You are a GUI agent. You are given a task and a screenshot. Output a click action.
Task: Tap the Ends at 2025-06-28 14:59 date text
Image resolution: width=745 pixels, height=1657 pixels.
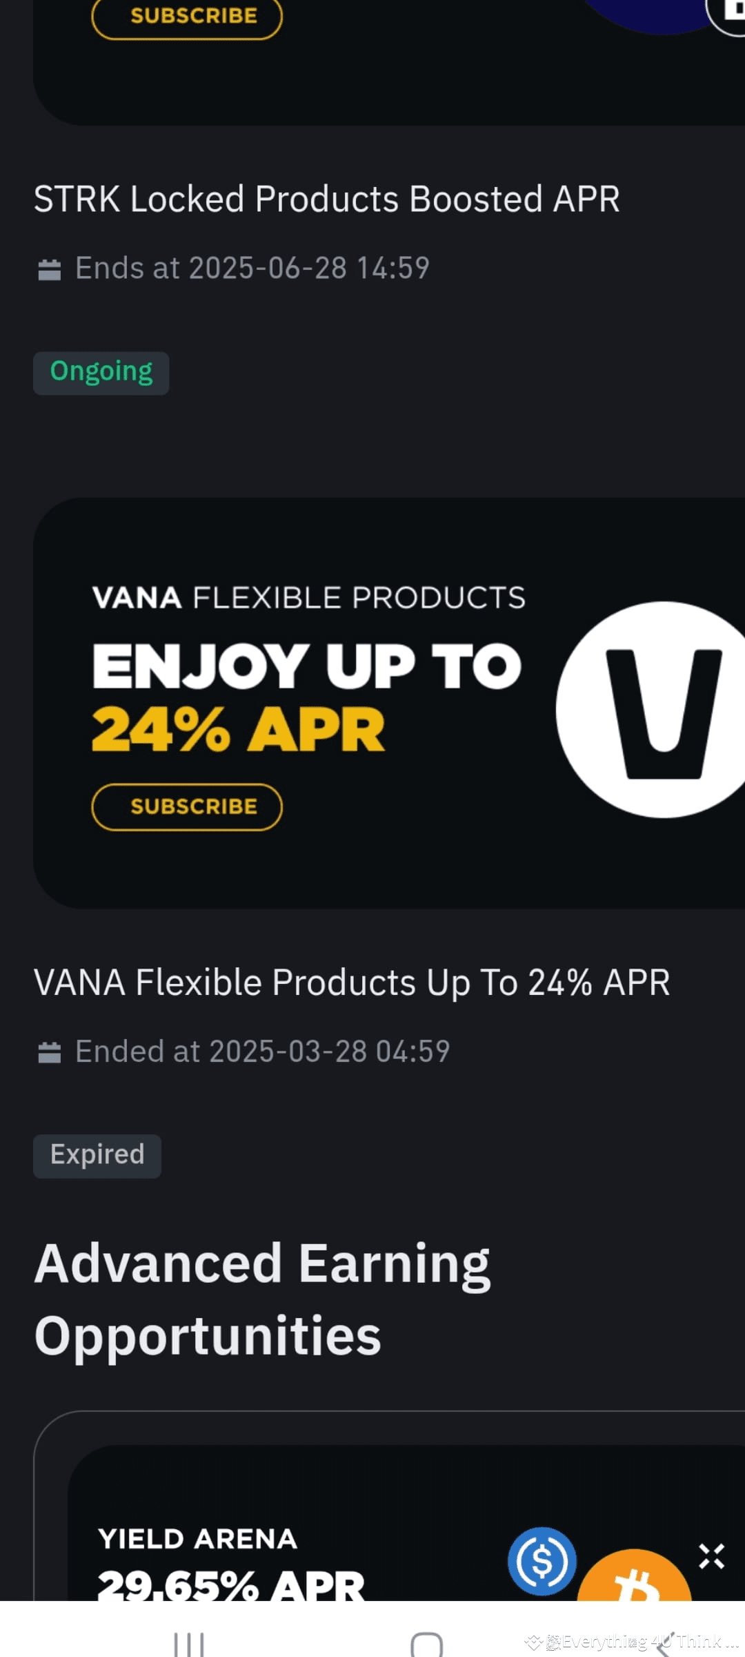[252, 267]
